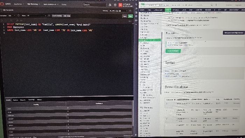Click the settings icon next to Schema
245x138 pixels.
pyautogui.click(x=130, y=11)
